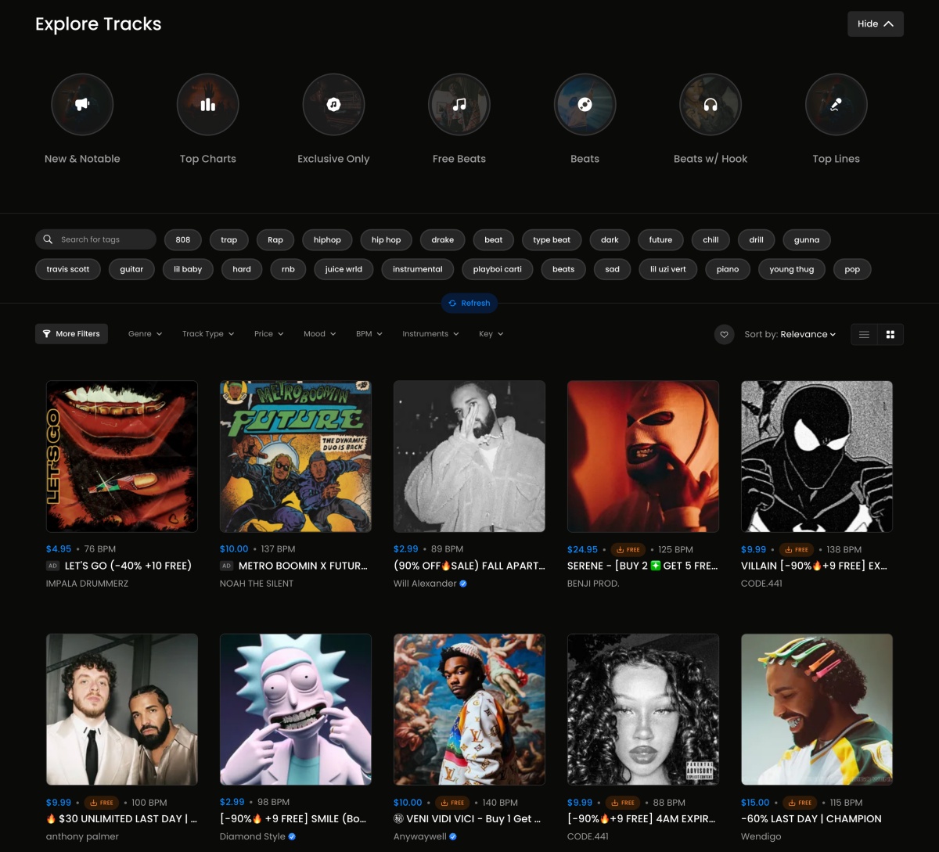Click the free download badge on $30 UNLIMITED
The image size is (939, 852).
102,803
